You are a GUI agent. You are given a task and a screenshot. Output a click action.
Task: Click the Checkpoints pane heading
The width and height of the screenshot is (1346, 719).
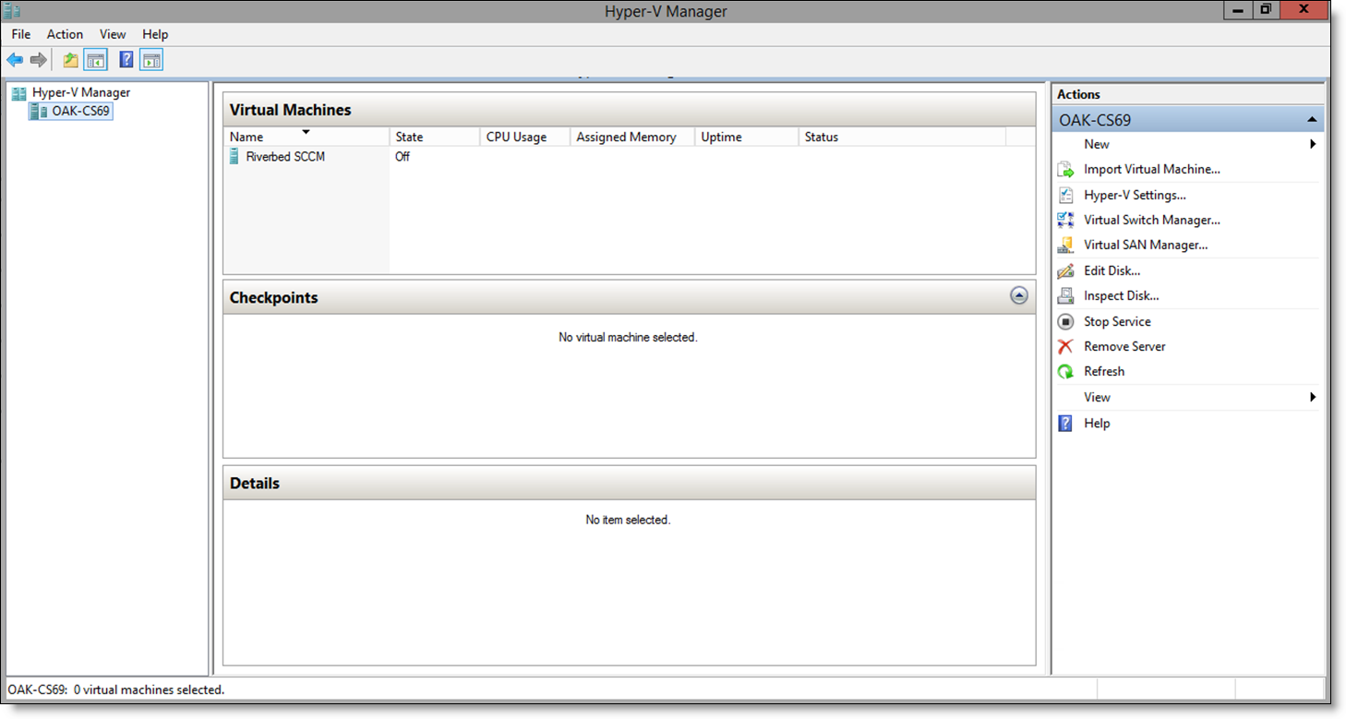[x=273, y=297]
